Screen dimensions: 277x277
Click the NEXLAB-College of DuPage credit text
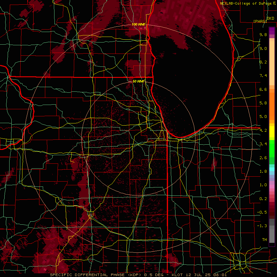point(246,3)
